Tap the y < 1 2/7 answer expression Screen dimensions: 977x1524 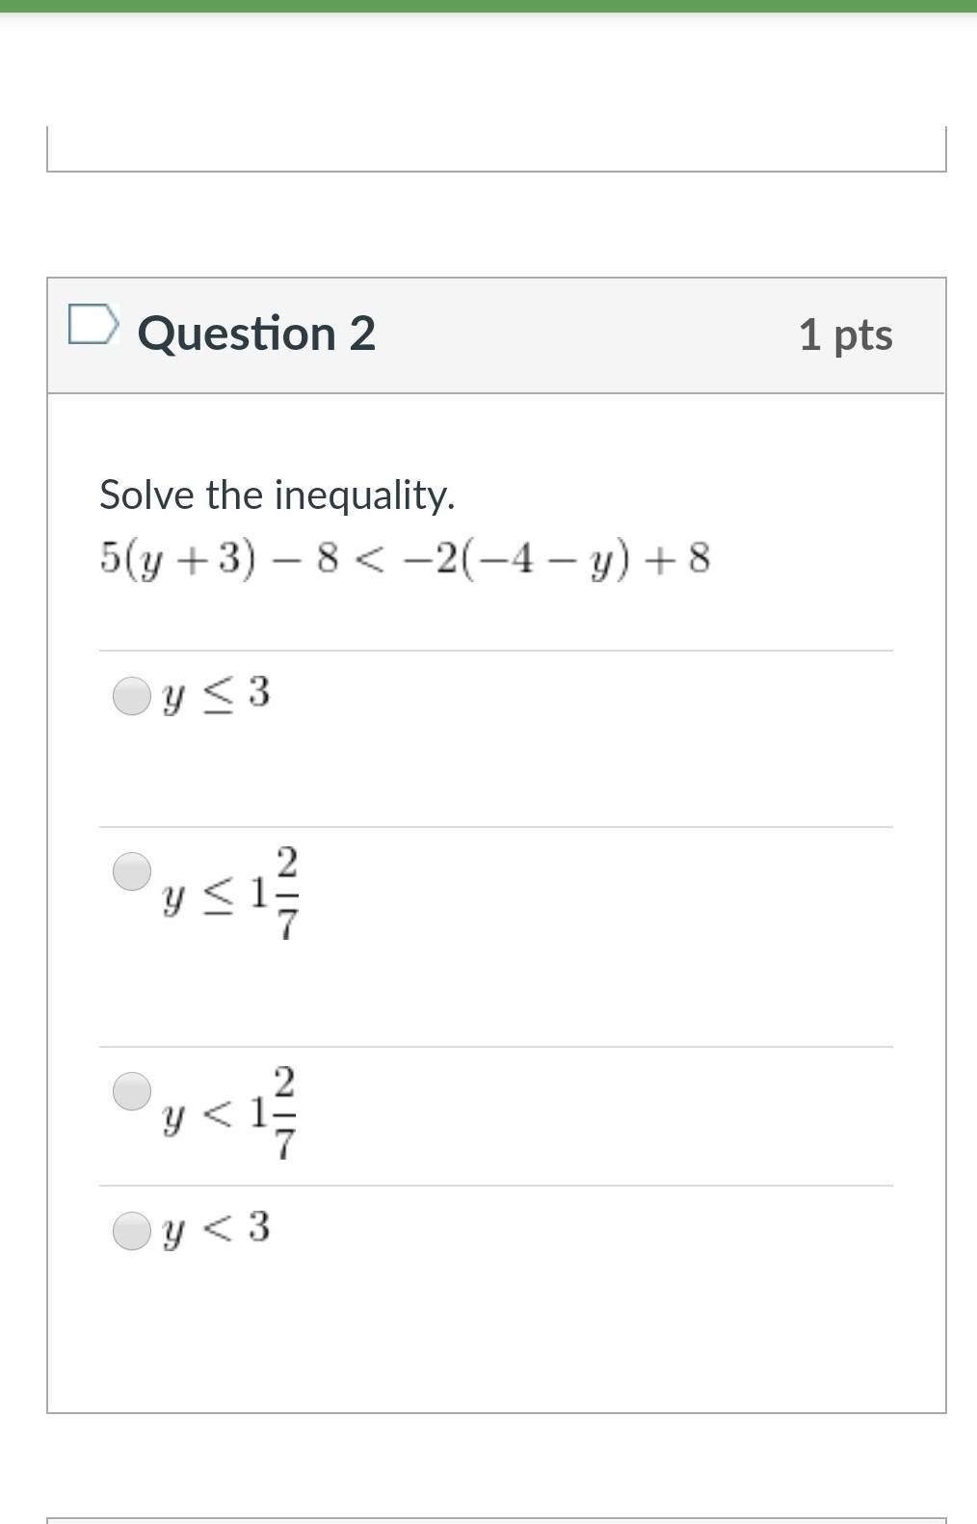(x=231, y=1113)
